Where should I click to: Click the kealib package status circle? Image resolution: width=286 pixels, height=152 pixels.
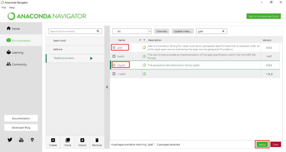(144, 56)
